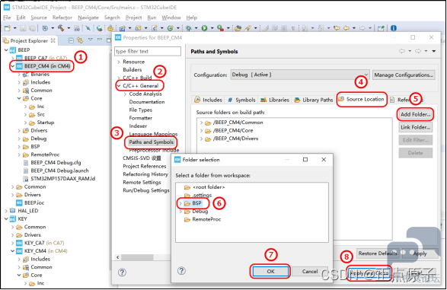Expand BSP folder in Folder selection
Viewport: 447px width, 290px height.
coord(180,203)
